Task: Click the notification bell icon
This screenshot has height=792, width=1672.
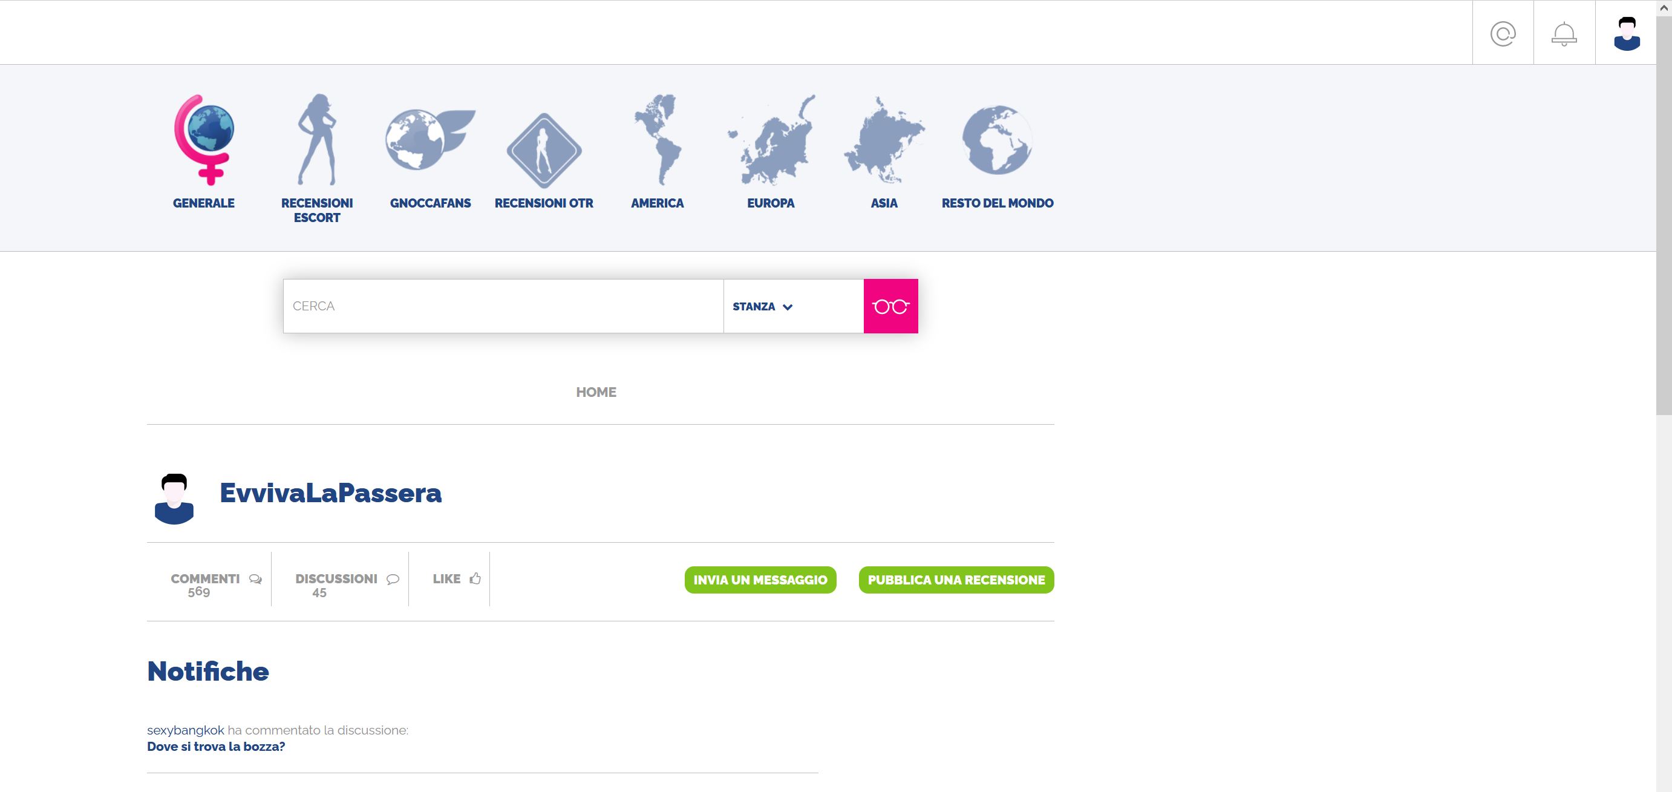Action: 1564,33
